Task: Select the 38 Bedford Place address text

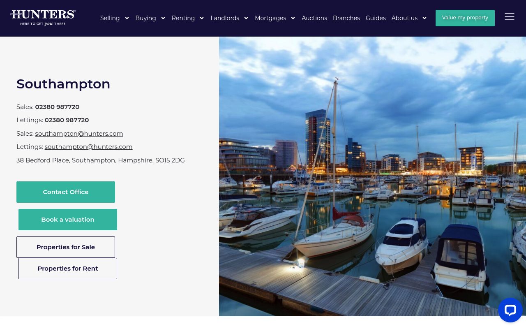Action: point(101,160)
